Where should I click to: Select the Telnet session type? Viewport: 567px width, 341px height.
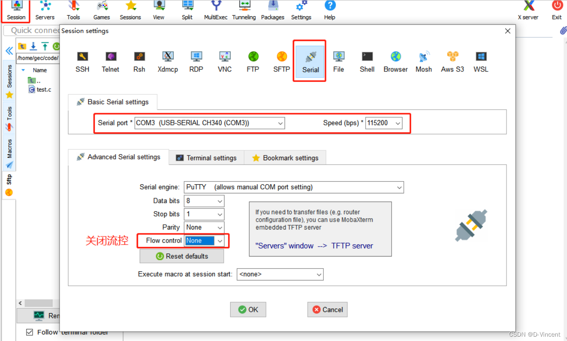point(111,62)
